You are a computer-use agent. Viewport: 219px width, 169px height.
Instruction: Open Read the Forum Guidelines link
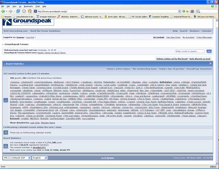coord(46,31)
